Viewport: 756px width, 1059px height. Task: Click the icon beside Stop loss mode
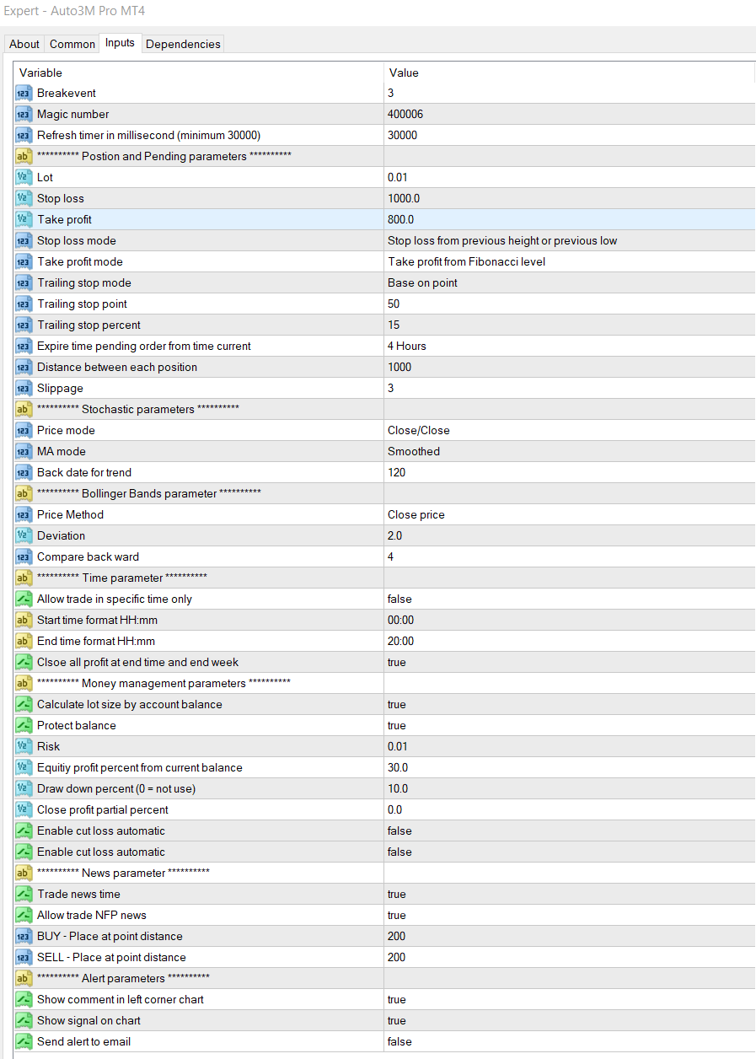click(x=24, y=240)
